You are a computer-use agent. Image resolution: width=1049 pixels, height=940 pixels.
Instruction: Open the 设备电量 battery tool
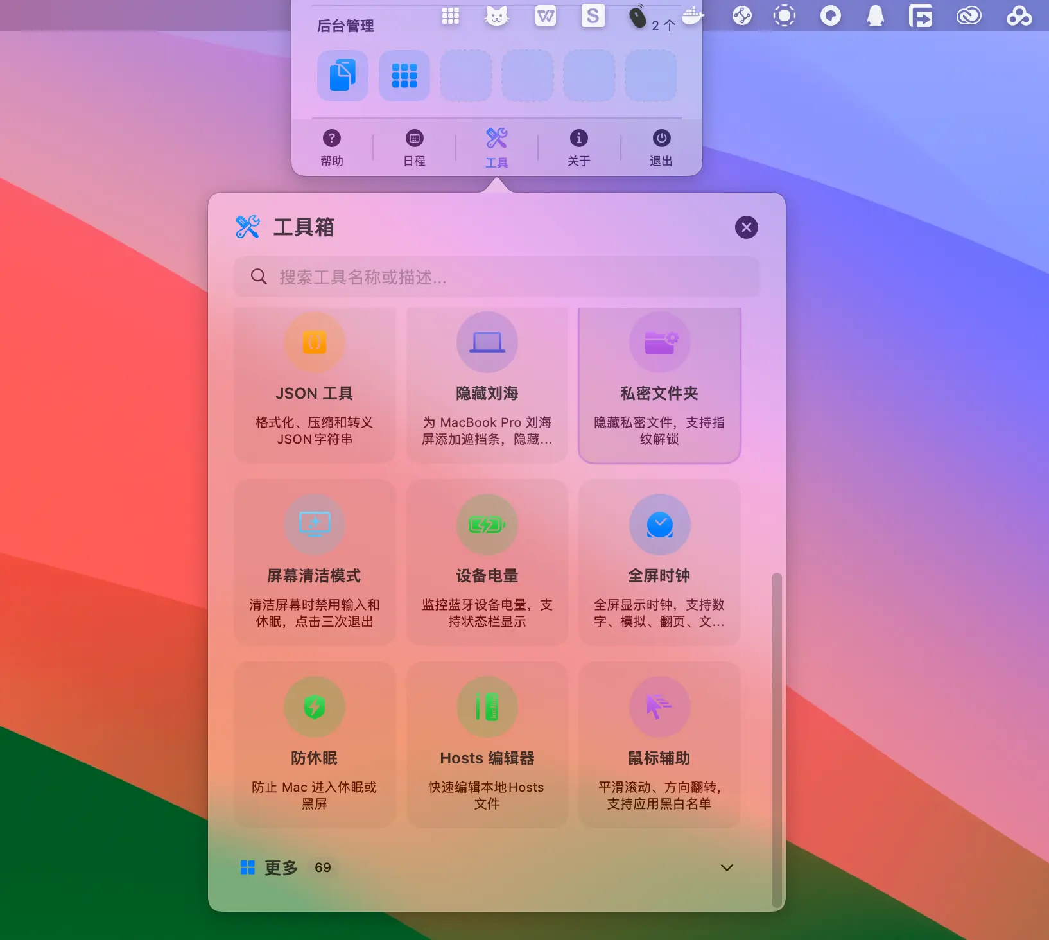click(487, 562)
